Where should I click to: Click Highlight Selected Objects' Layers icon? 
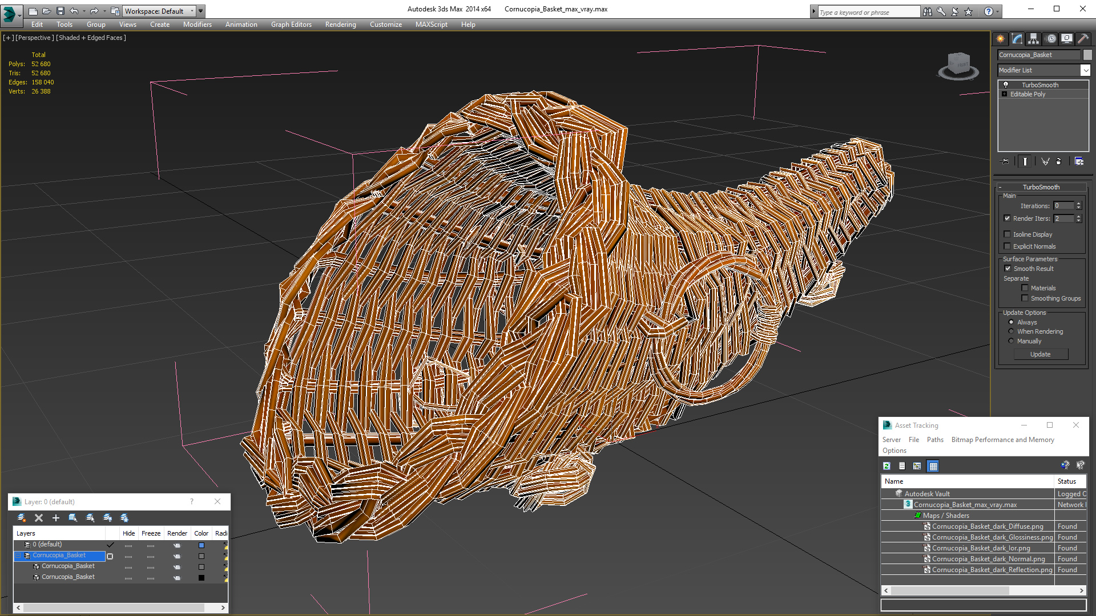90,518
